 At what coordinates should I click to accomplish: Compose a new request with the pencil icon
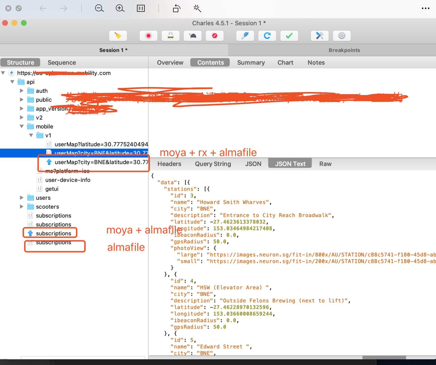pos(245,36)
